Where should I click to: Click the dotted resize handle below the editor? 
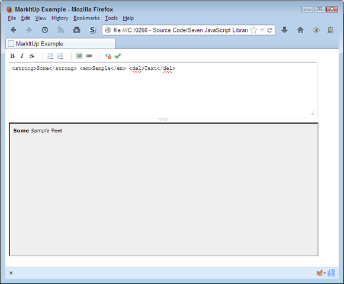(163, 120)
